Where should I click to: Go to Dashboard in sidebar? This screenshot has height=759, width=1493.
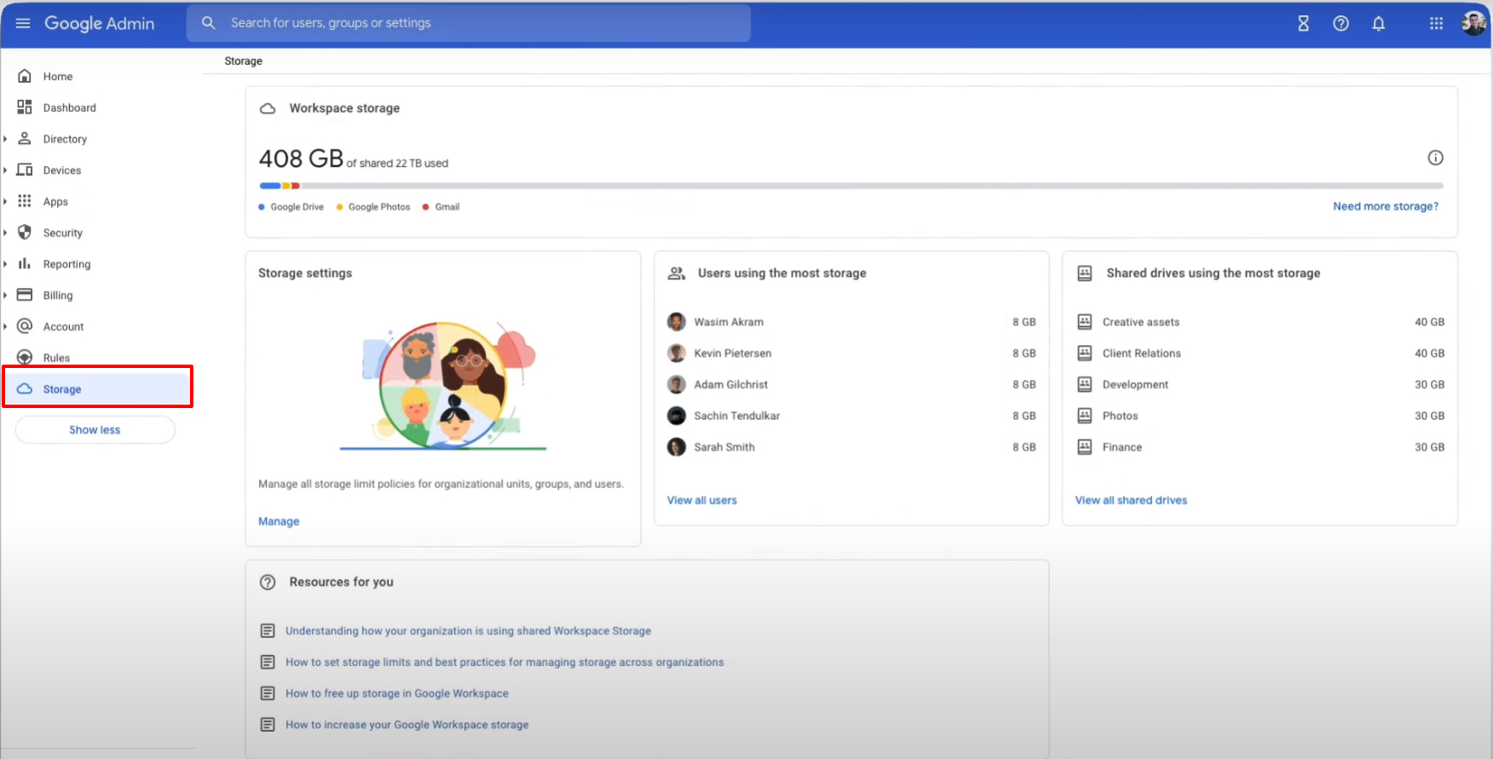69,108
